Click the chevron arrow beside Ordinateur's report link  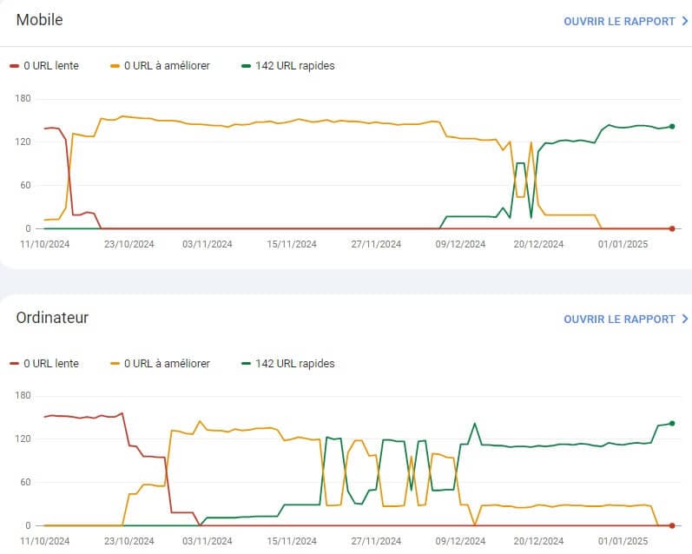click(x=685, y=319)
